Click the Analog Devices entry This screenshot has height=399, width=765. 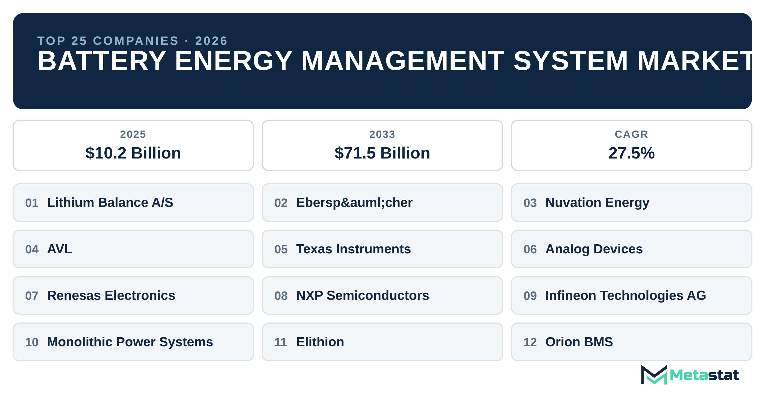coord(632,249)
